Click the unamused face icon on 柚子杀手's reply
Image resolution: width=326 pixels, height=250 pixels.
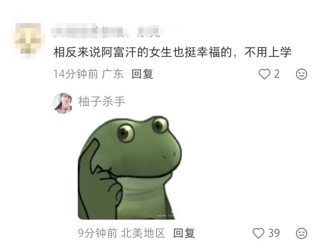tap(301, 233)
